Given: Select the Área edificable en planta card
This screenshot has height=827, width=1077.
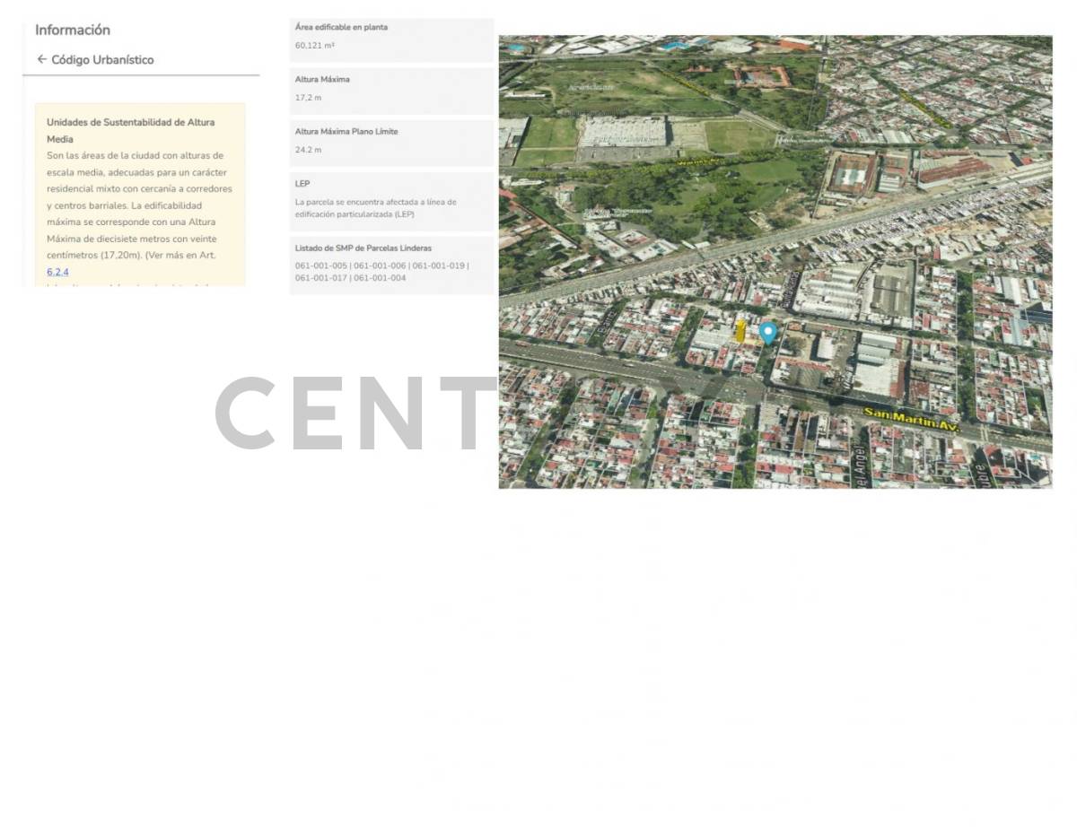Looking at the screenshot, I should pos(391,39).
